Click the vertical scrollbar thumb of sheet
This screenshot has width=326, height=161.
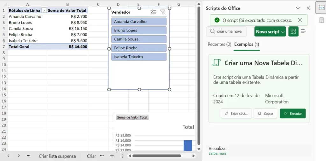coord(199,75)
